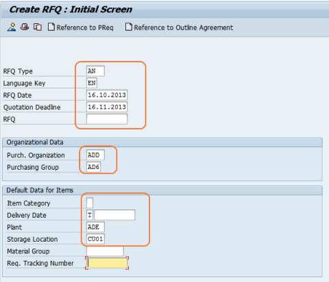Click the Copy Document icon
Screen dimensions: 329x282
pos(38,27)
